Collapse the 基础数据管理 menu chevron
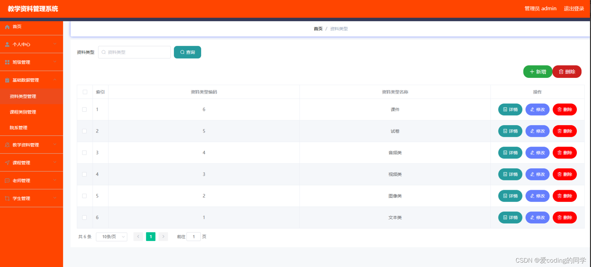This screenshot has width=591, height=267. (x=55, y=80)
